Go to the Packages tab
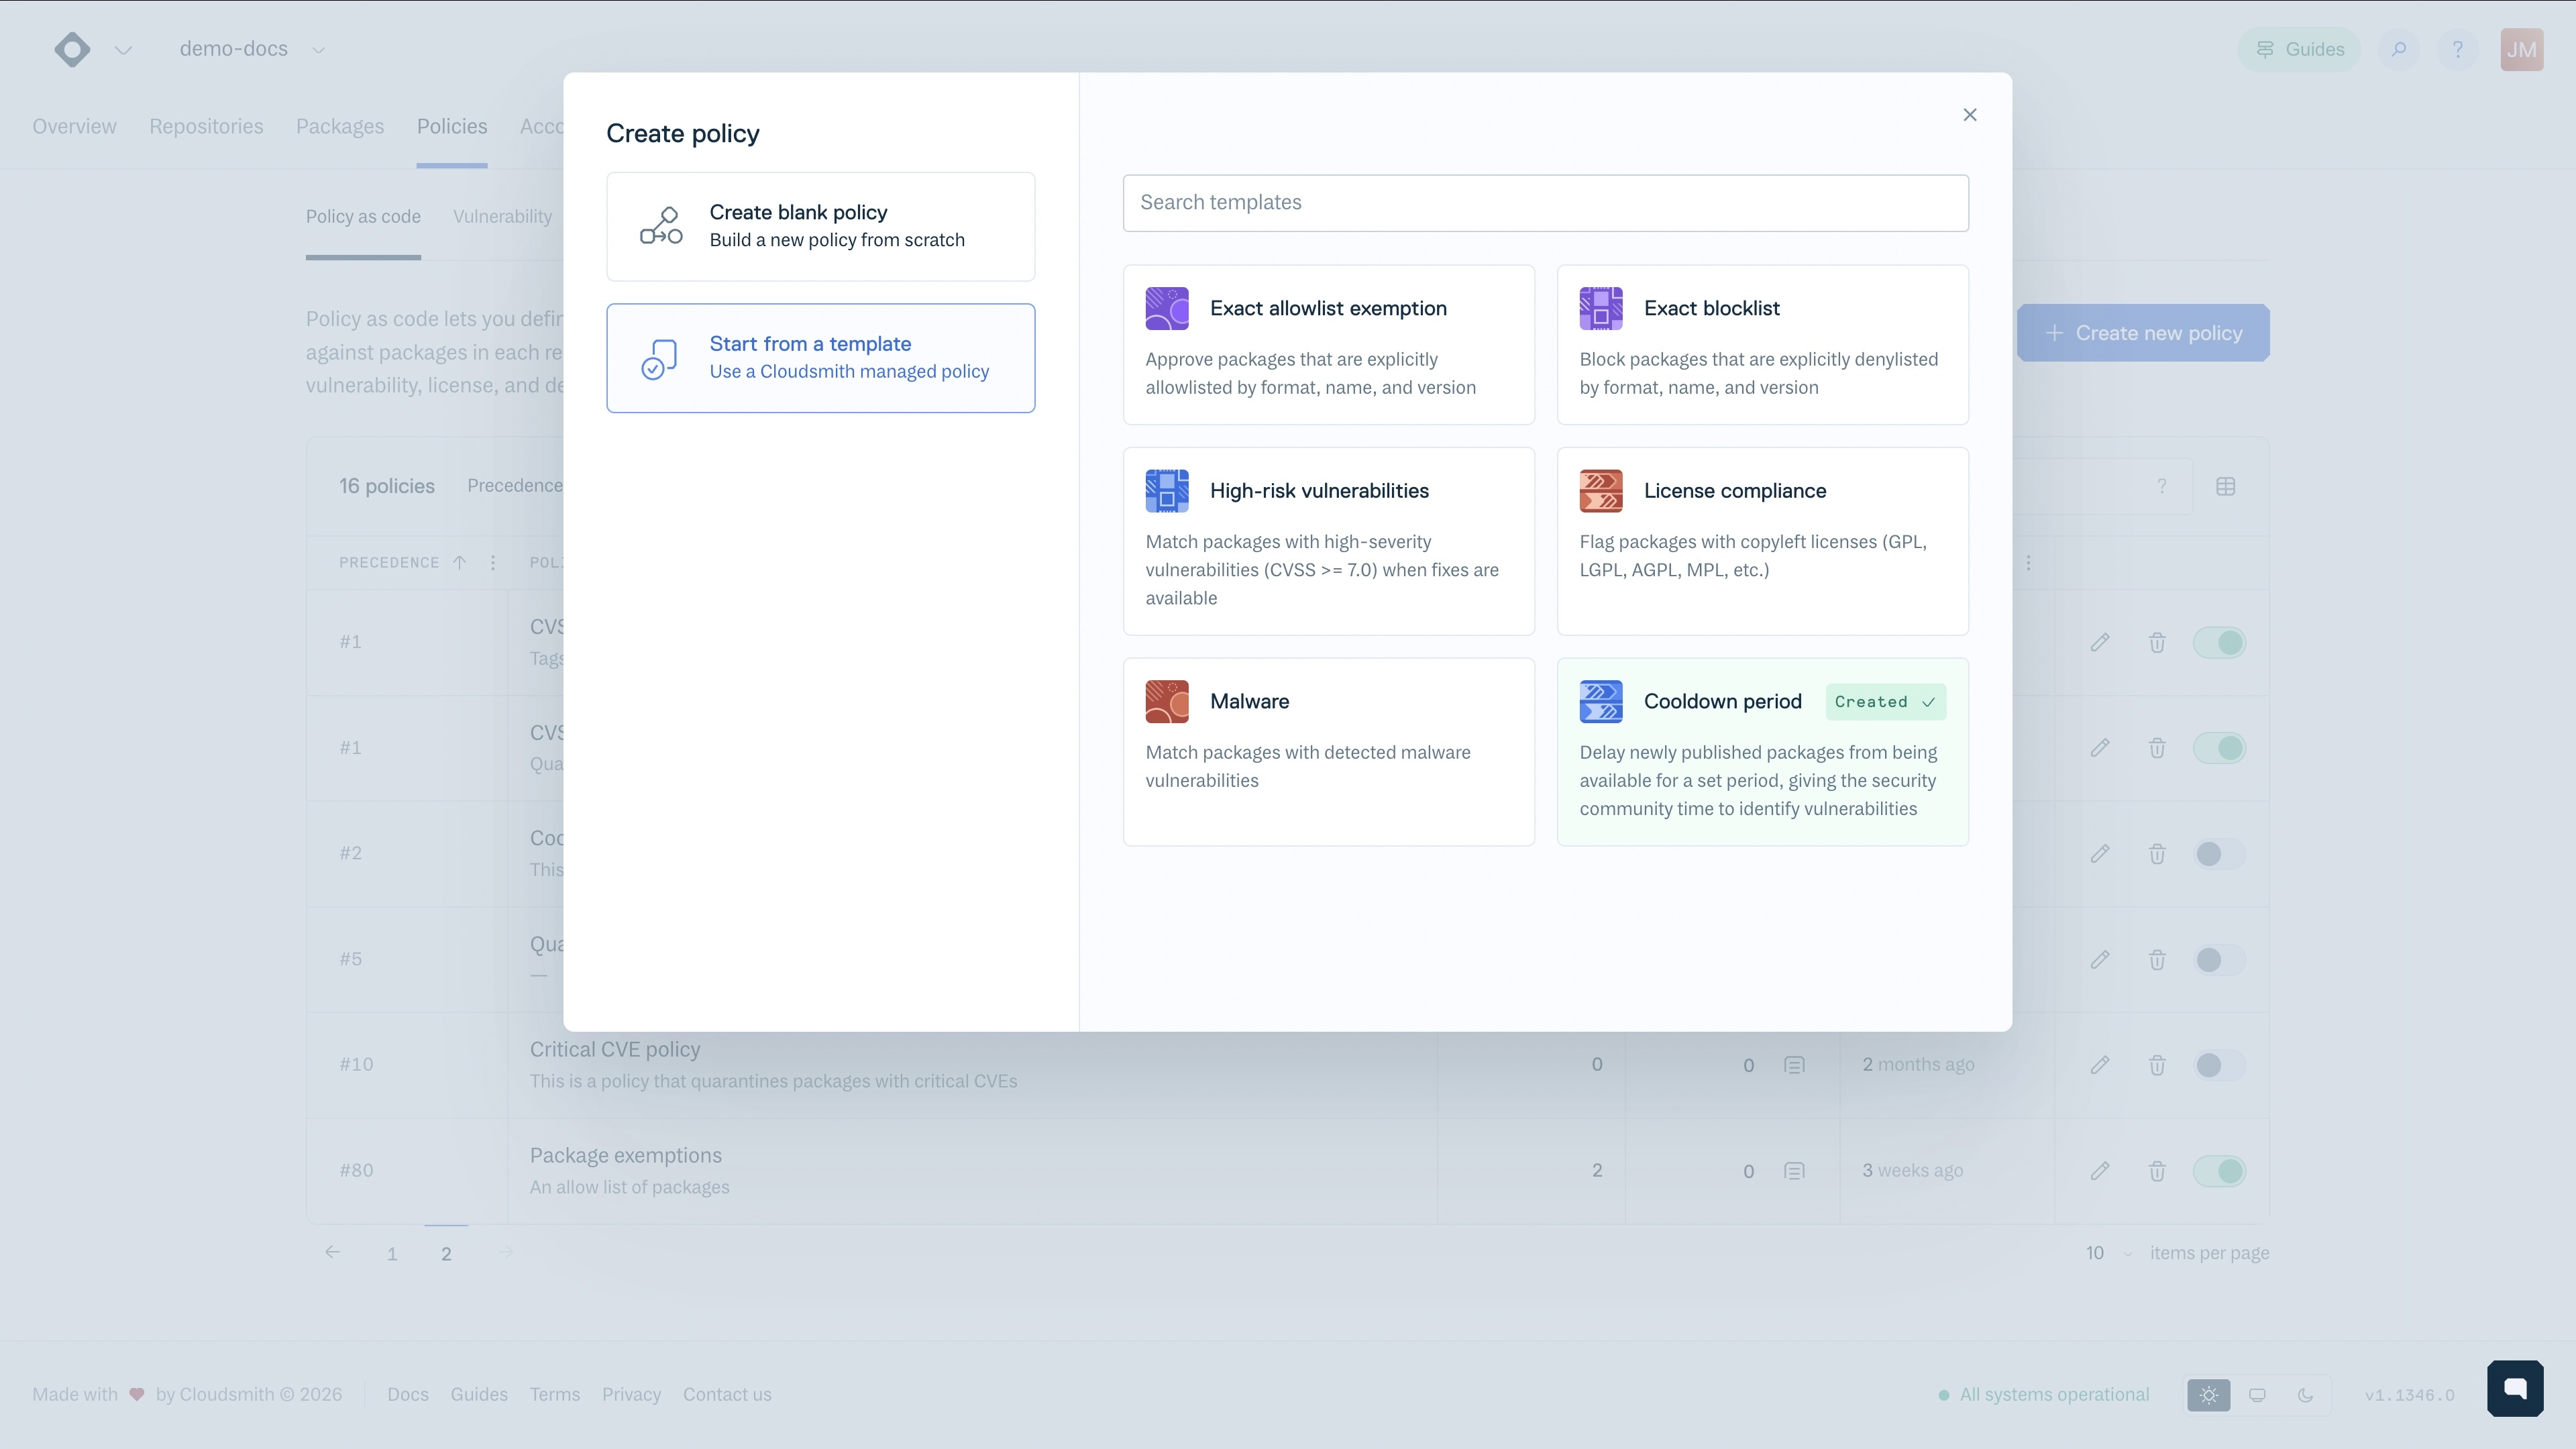The height and width of the screenshot is (1449, 2576). [x=340, y=127]
